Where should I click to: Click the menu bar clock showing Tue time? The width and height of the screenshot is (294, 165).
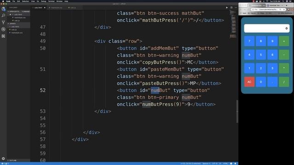point(275,1)
